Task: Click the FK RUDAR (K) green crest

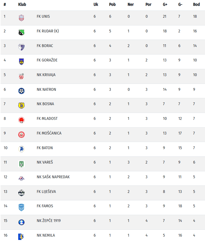Action: click(21, 32)
